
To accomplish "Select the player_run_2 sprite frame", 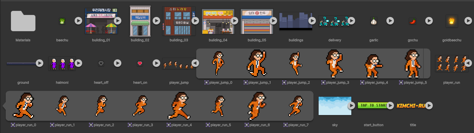I will click(101, 106).
